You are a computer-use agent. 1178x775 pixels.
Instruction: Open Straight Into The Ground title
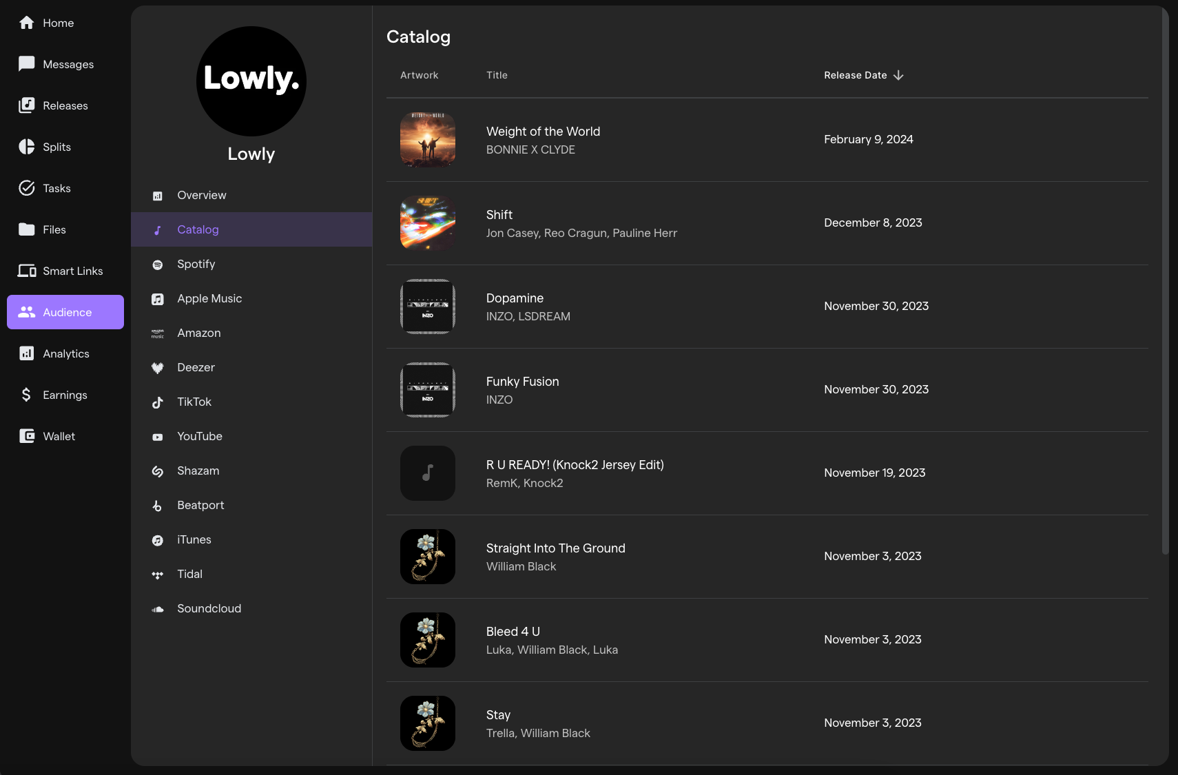[x=556, y=548]
